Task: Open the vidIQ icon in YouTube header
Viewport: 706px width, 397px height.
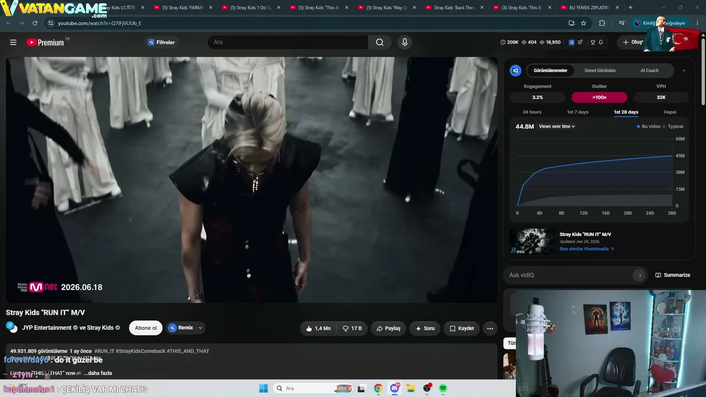Action: 571,42
